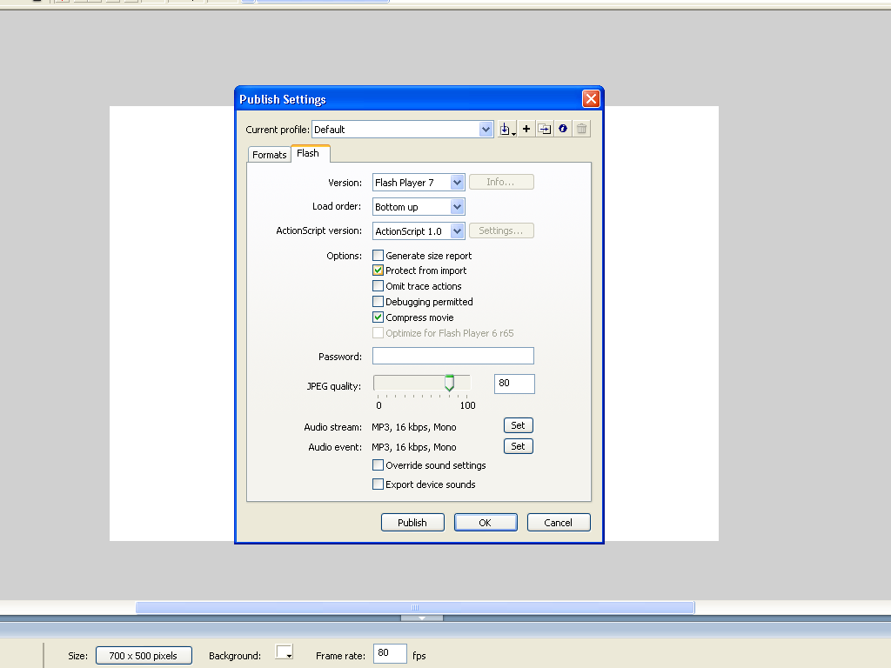Image resolution: width=891 pixels, height=668 pixels.
Task: Click the JPEG quality value field
Action: tap(514, 384)
